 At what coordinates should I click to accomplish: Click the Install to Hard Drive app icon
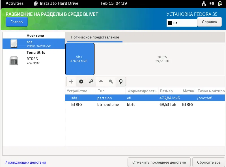pyautogui.click(x=36, y=3)
